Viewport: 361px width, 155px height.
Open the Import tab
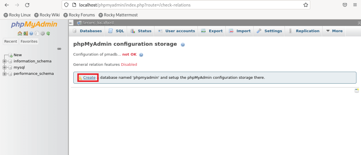(x=240, y=31)
